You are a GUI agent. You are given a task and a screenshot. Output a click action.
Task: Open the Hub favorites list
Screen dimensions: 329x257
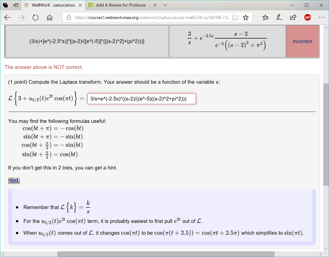tap(265, 17)
